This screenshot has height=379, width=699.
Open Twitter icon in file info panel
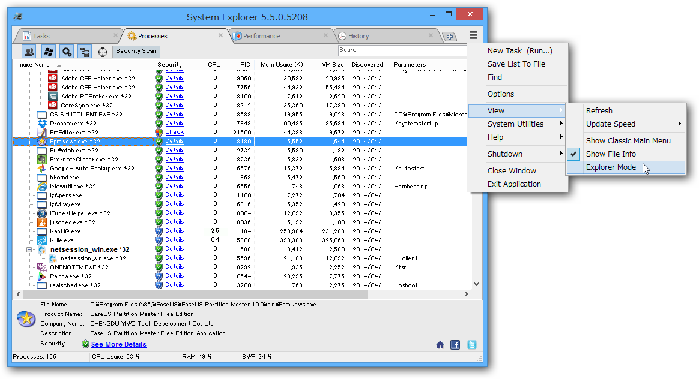471,345
